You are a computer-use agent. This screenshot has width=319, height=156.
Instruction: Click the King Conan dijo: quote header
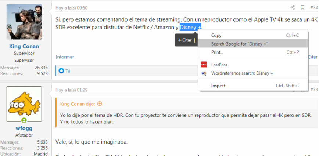pos(78,104)
